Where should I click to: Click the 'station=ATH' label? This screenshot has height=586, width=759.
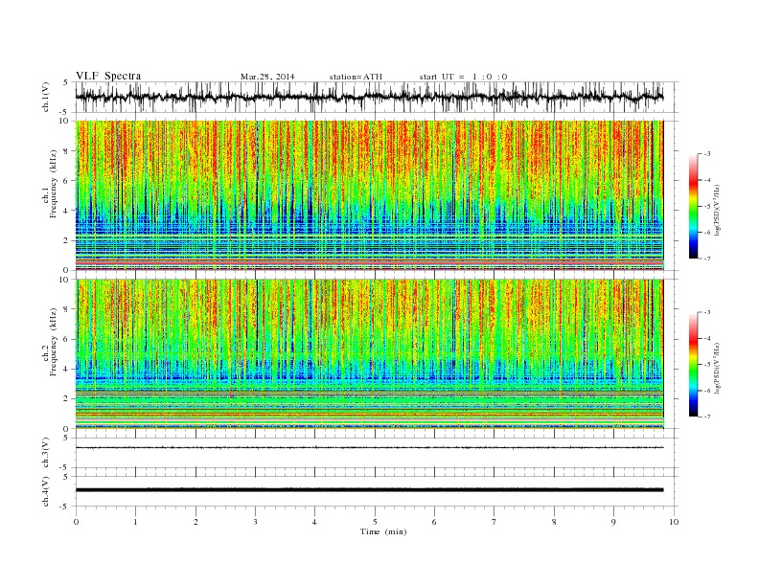pos(356,77)
